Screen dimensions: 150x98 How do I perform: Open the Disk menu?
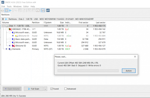click(x=3, y=6)
